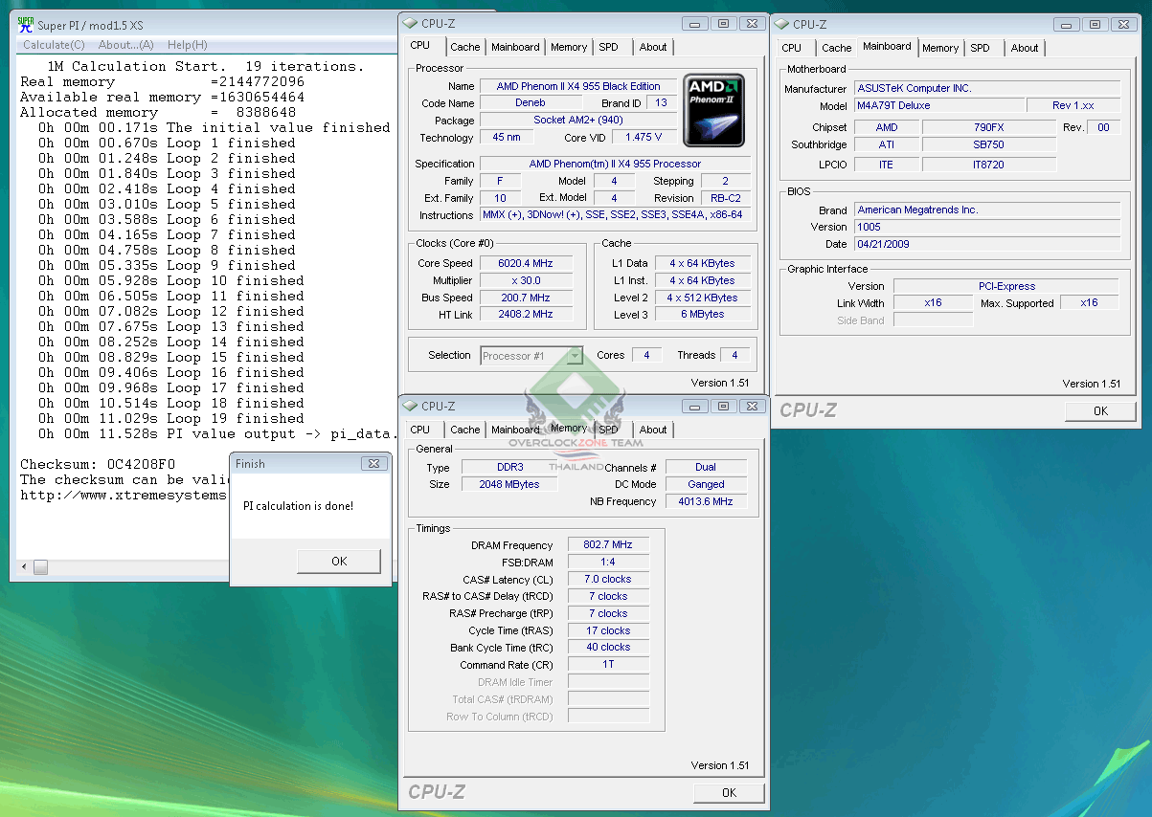
Task: Click Super PI scrollbar left arrow
Action: tap(25, 567)
